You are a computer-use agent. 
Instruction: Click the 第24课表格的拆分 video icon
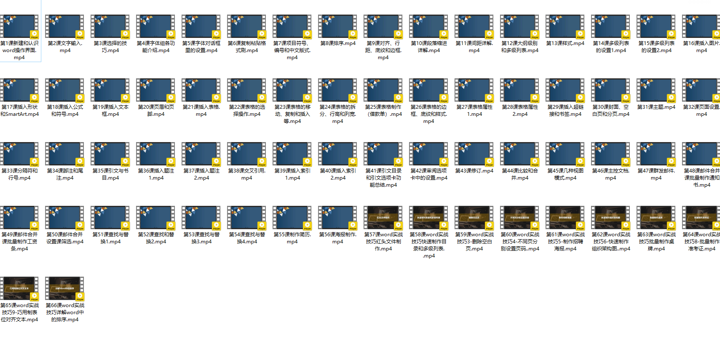pyautogui.click(x=338, y=90)
